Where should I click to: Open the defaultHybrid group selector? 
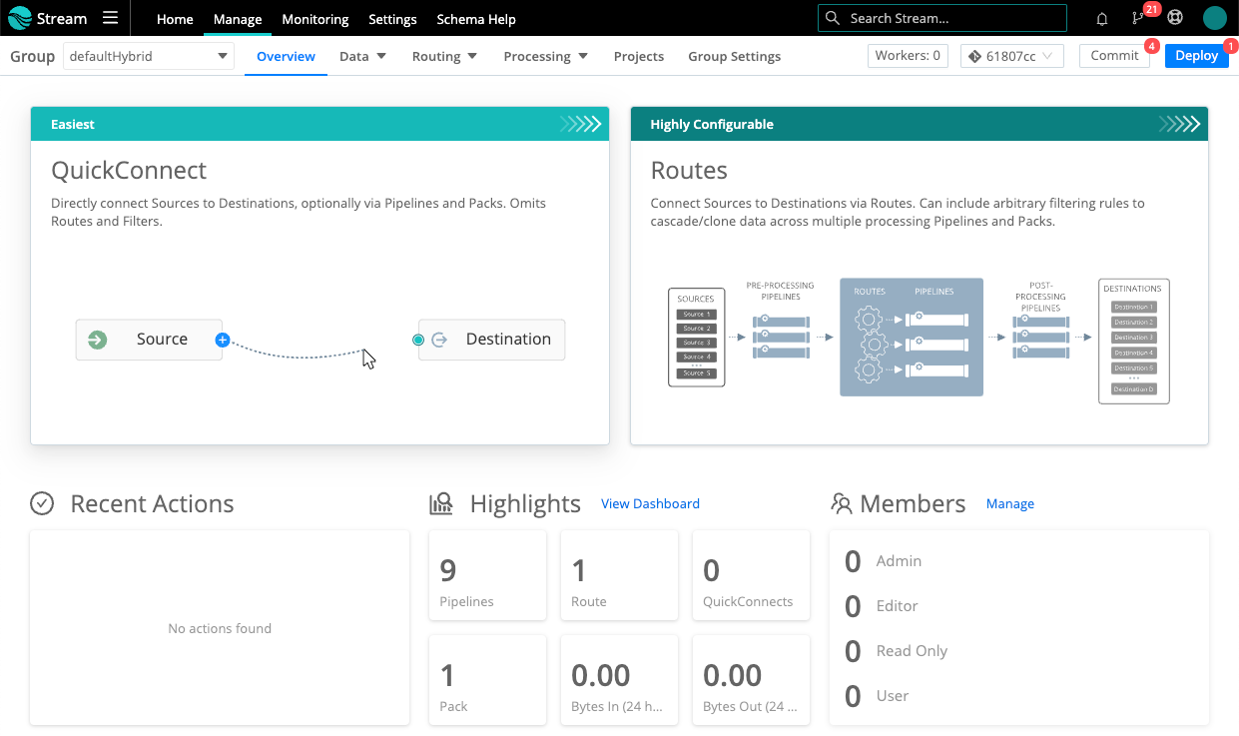148,56
